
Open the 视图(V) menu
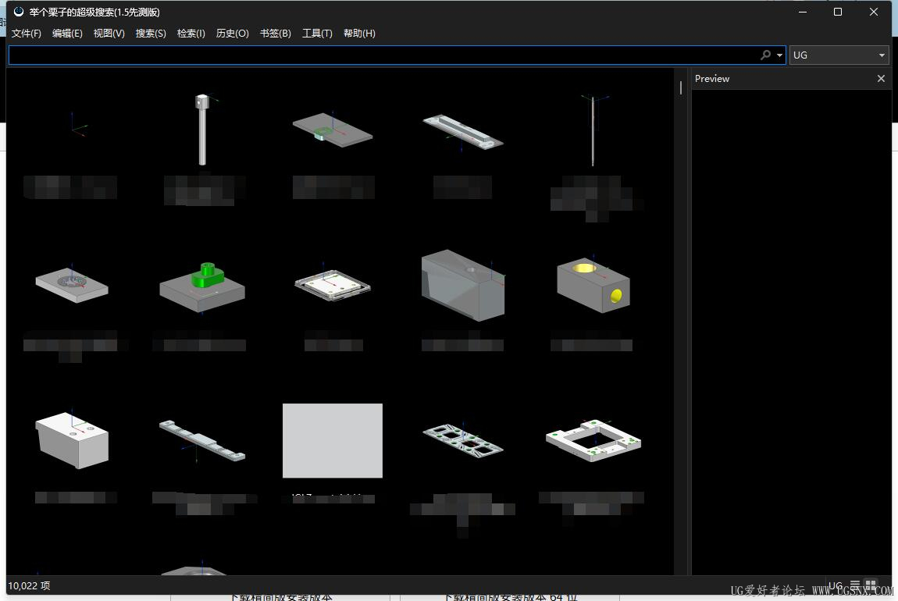point(109,34)
